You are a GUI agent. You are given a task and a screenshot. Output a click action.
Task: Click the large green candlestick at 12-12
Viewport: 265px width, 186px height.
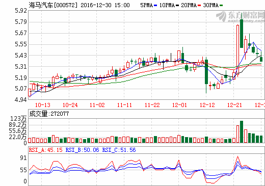(x=206, y=72)
